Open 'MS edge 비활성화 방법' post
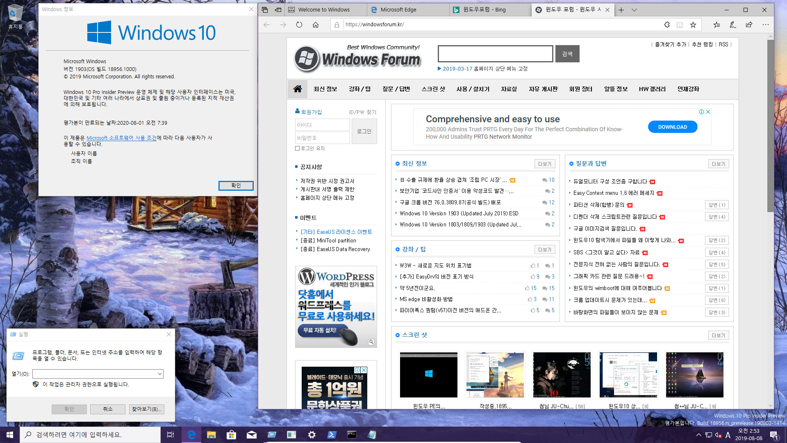This screenshot has height=443, width=787. [x=426, y=299]
